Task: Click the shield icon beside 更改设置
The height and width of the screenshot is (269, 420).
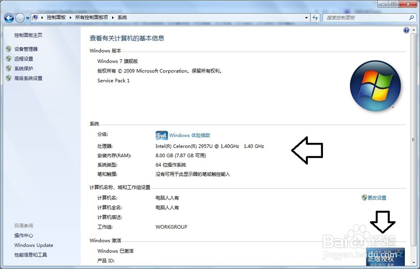Action: pos(364,198)
